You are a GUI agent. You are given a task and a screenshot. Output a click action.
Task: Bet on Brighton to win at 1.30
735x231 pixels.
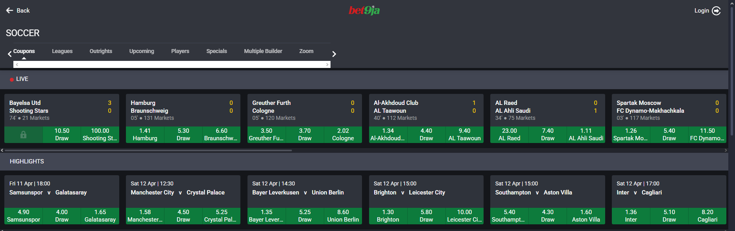click(388, 216)
